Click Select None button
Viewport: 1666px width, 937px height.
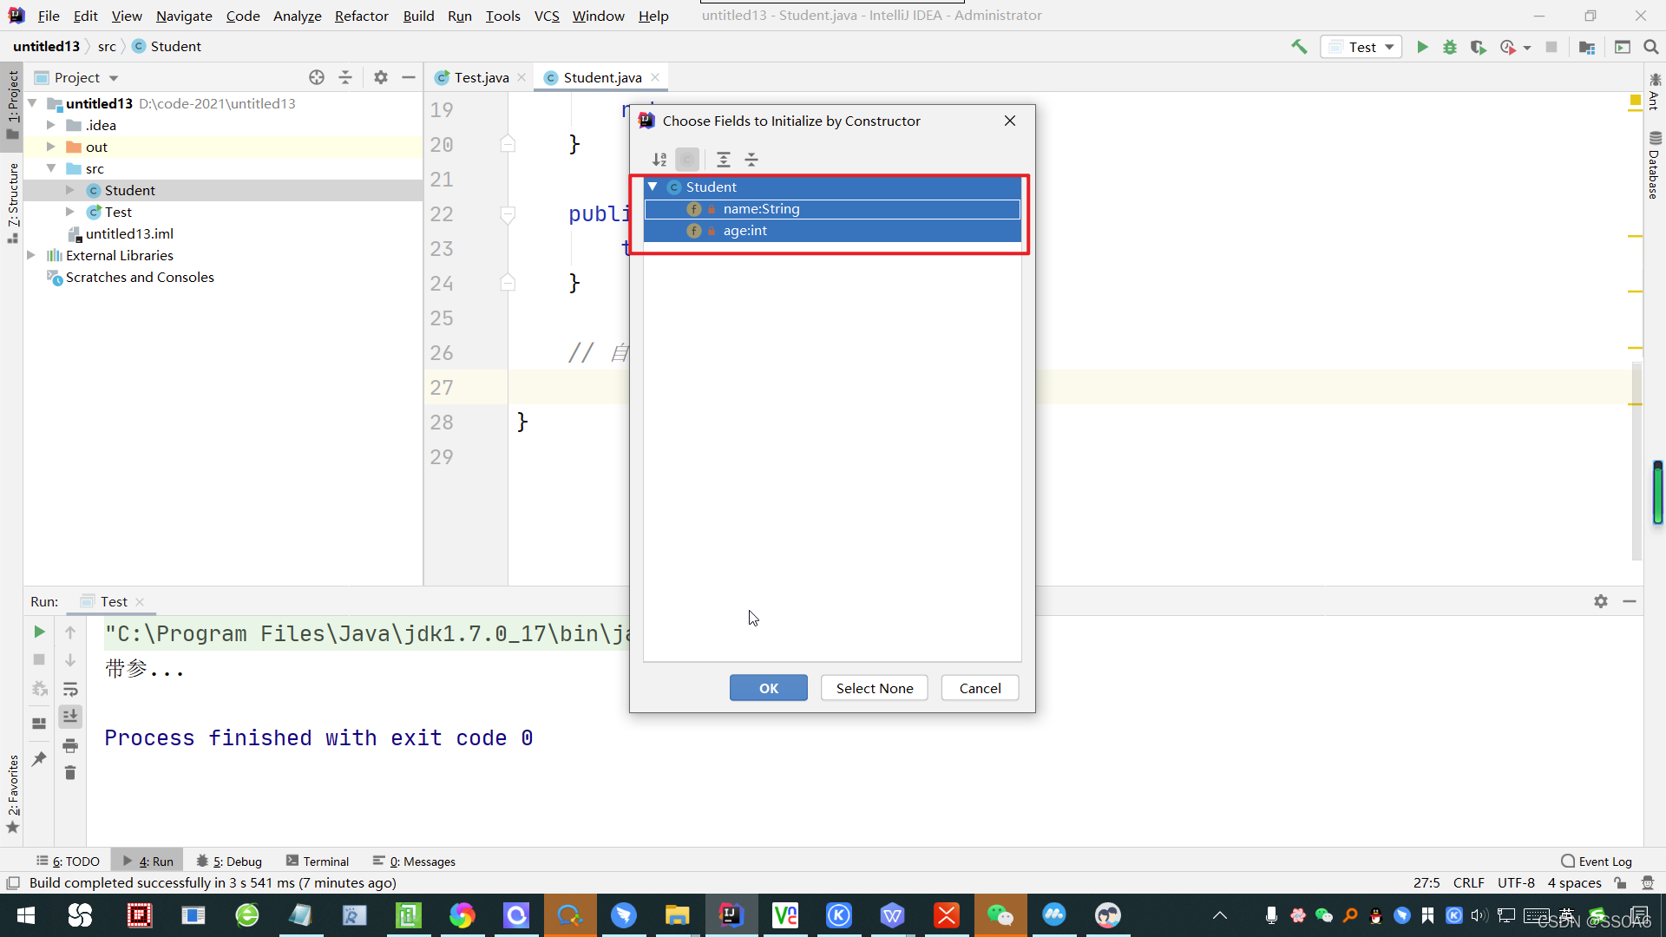click(x=875, y=688)
